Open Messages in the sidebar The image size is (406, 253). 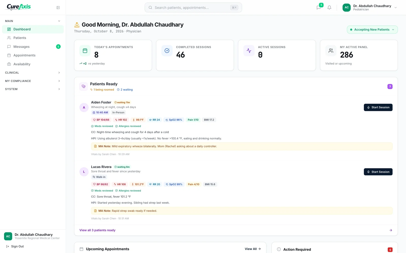[33, 47]
